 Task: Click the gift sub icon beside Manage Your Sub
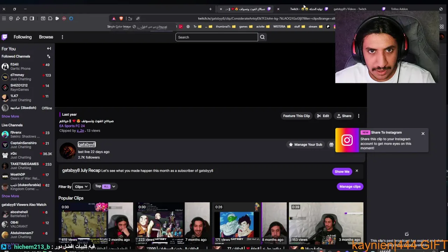pyautogui.click(x=331, y=145)
